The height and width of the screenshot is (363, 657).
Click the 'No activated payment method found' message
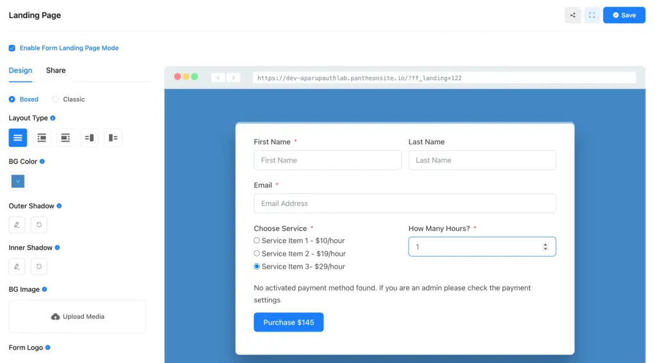tap(392, 294)
